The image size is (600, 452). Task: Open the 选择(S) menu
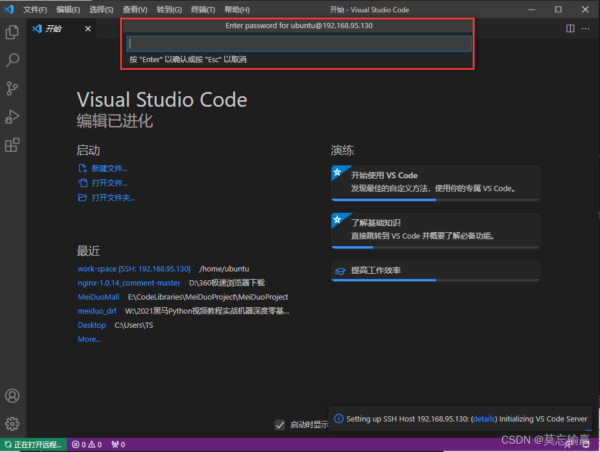[101, 9]
